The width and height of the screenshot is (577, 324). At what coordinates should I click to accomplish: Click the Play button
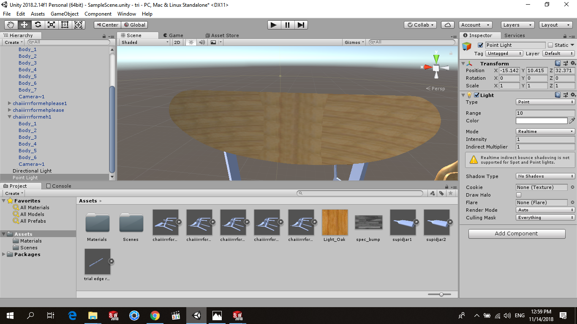(x=274, y=25)
